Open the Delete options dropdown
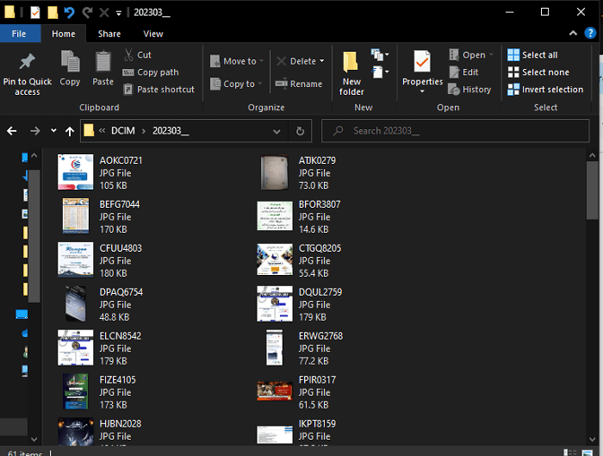The width and height of the screenshot is (603, 456). point(321,61)
